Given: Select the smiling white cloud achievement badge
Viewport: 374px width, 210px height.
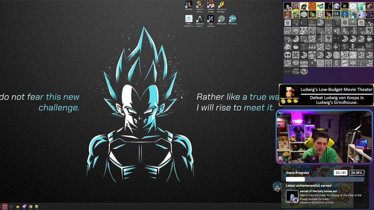Looking at the screenshot, I should [353, 6].
